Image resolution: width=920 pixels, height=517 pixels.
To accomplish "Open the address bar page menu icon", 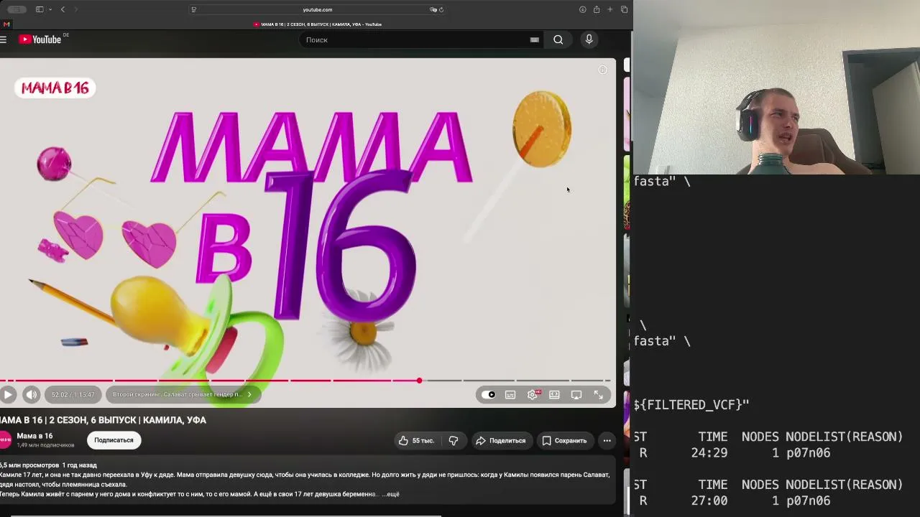I will click(x=193, y=9).
